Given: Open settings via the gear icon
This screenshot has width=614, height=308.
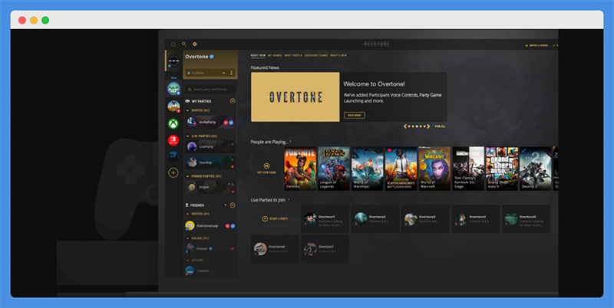Looking at the screenshot, I should pyautogui.click(x=195, y=44).
